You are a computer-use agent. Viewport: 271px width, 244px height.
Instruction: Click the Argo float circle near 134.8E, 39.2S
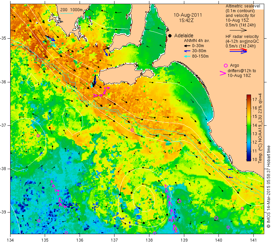(x=39, y=221)
